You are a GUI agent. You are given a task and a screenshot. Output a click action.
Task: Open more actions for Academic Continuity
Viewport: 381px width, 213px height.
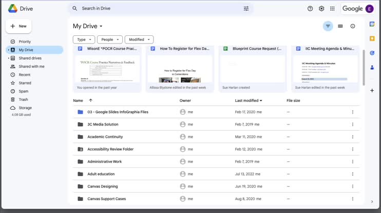click(x=353, y=137)
